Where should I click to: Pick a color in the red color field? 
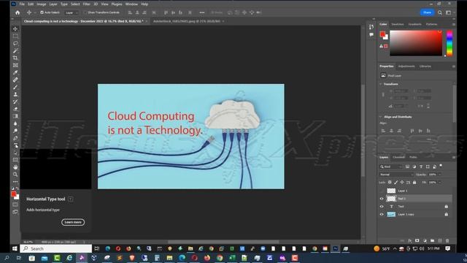click(x=416, y=43)
